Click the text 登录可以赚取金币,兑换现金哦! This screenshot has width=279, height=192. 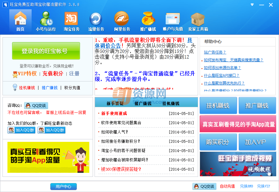[46, 66]
